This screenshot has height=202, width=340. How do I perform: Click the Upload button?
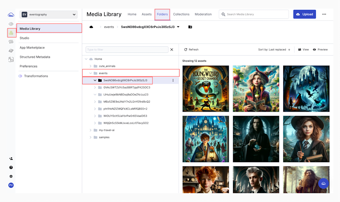coord(304,14)
